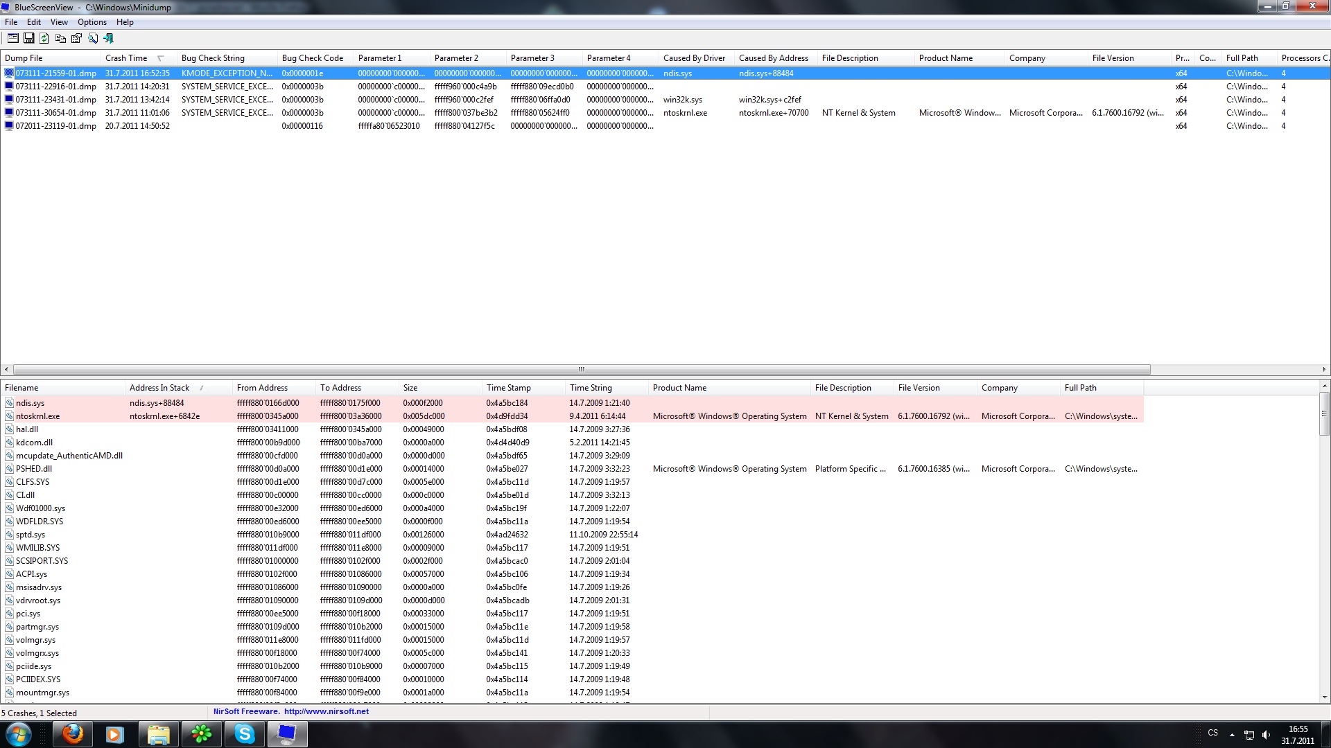Open Skype from the taskbar
This screenshot has width=1331, height=748.
[244, 734]
